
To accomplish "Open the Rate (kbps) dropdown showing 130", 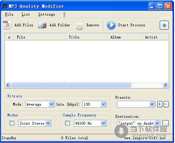I will pos(95,104).
